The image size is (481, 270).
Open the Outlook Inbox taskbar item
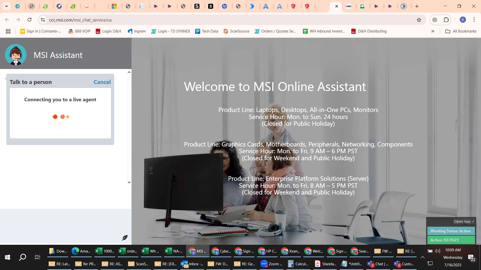pyautogui.click(x=192, y=264)
